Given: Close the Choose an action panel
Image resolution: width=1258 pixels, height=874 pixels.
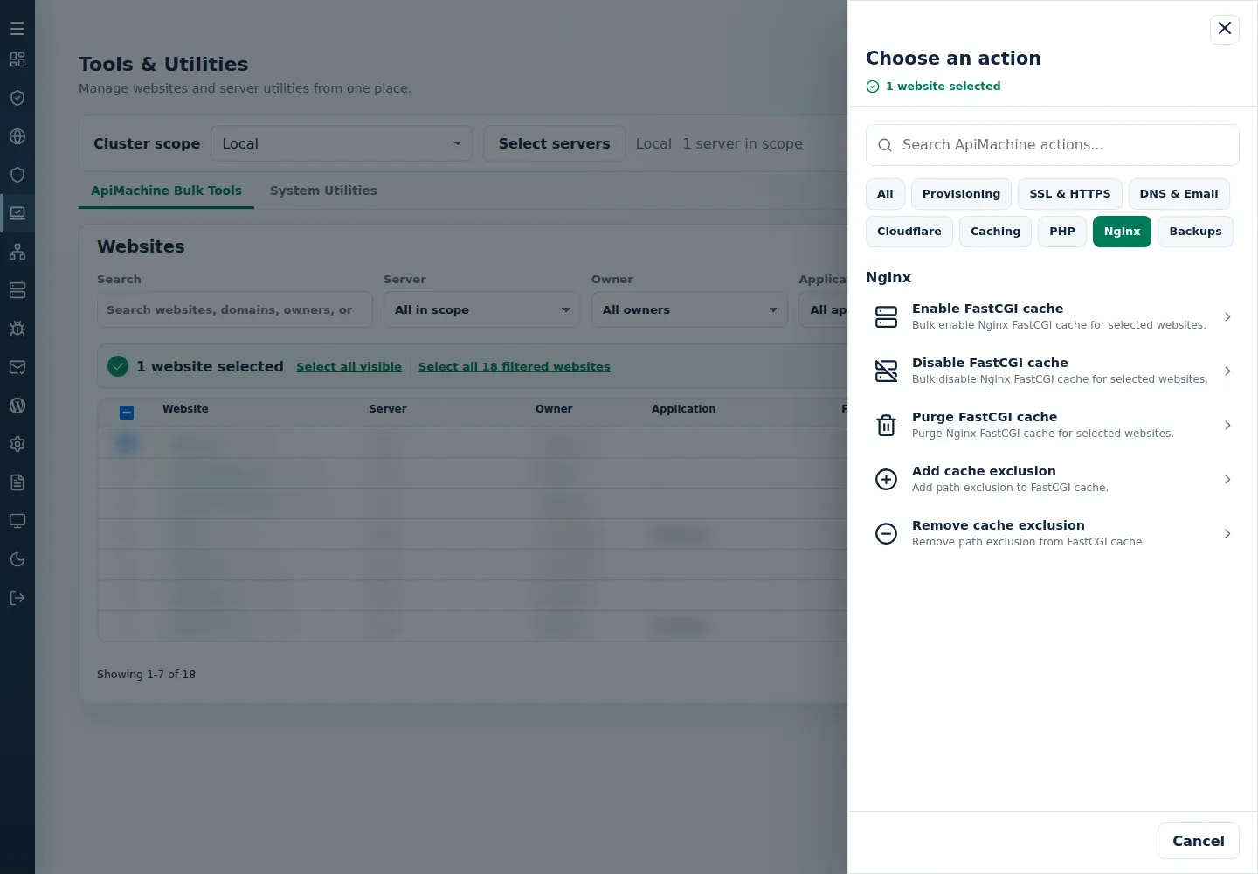Looking at the screenshot, I should click(x=1225, y=29).
